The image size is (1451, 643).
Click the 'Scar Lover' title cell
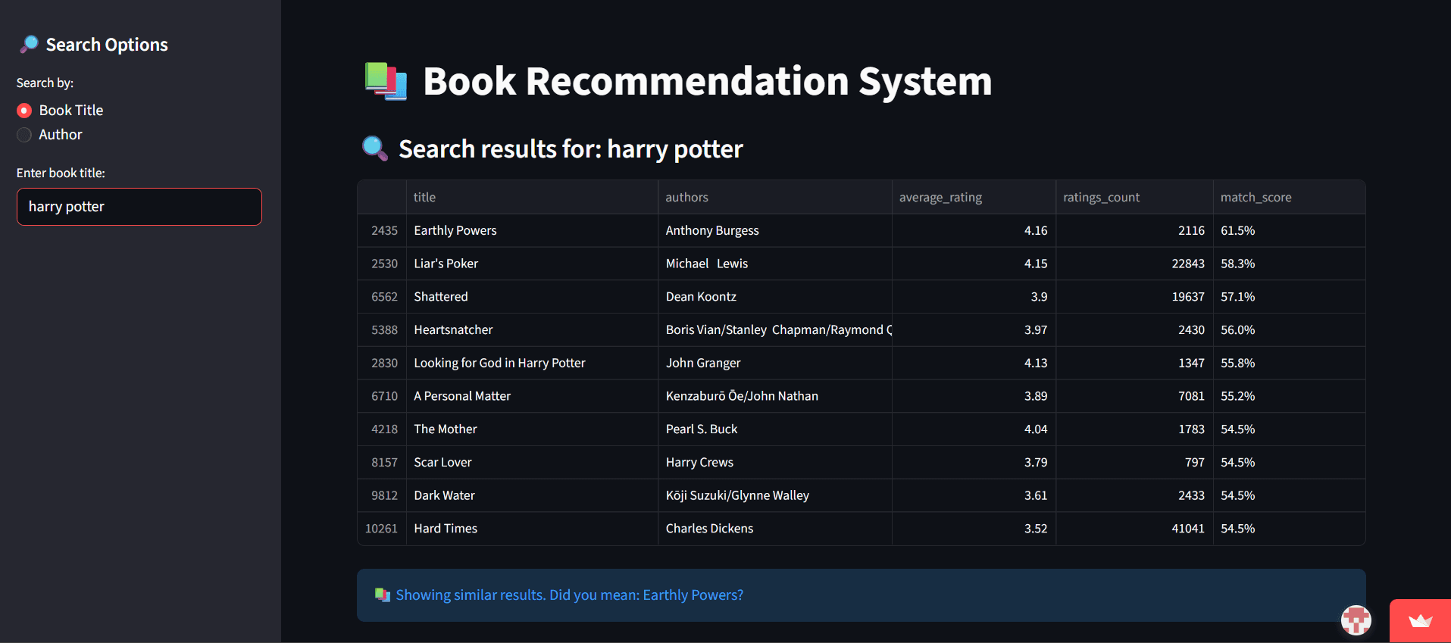tap(532, 462)
